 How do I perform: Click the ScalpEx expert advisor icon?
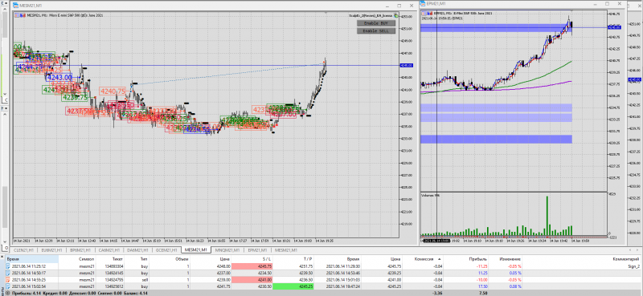tap(396, 15)
